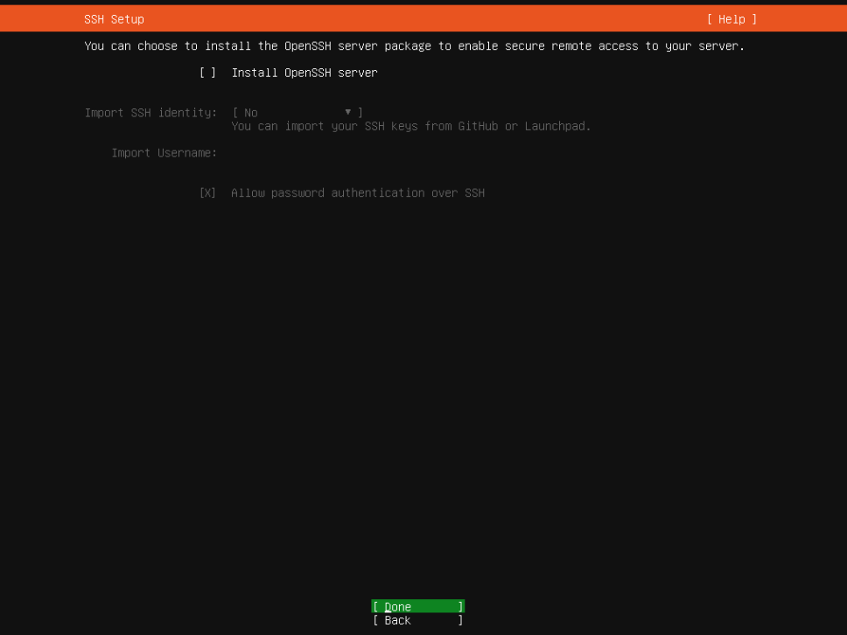
Task: Click the "Import Username:" field label
Action: tap(164, 153)
